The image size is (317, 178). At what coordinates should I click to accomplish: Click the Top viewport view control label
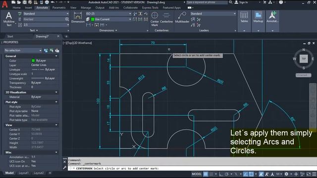(69, 43)
